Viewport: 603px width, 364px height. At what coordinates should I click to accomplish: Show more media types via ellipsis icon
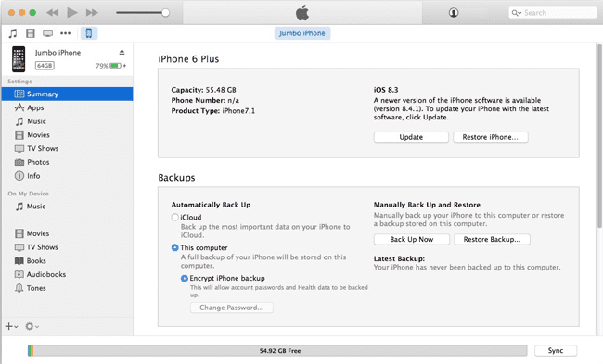65,33
